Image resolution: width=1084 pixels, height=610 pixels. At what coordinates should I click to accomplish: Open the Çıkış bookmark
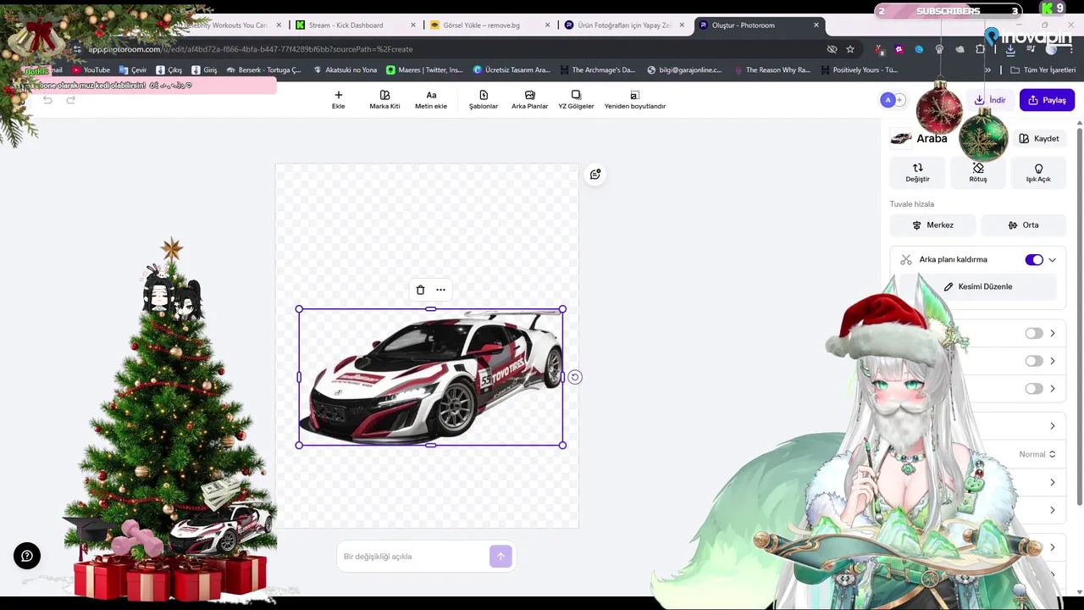169,70
